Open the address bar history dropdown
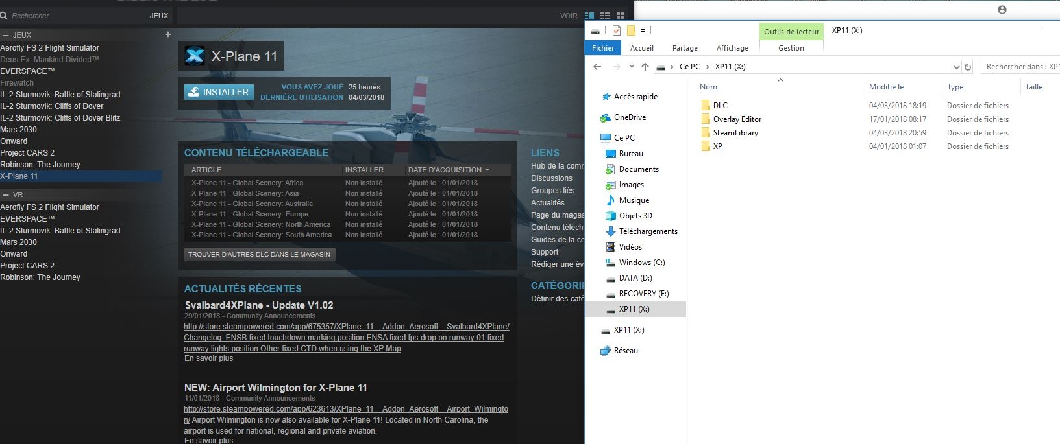 coord(956,67)
